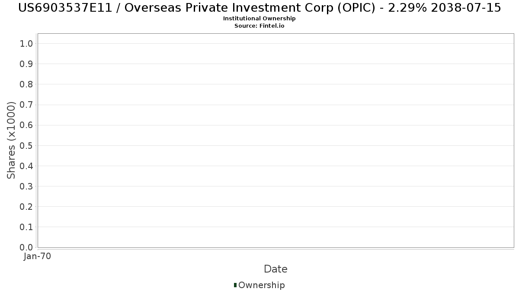Click the center of the empty plot area
519x292 pixels.
coord(276,141)
